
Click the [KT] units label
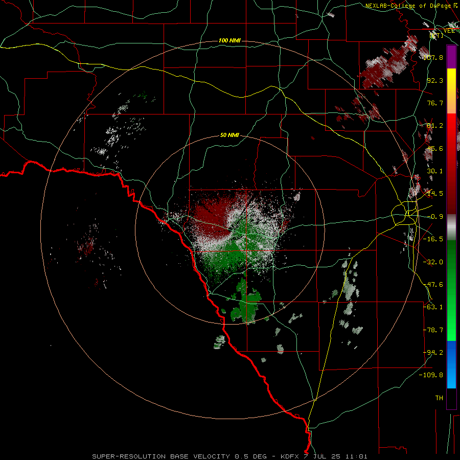[436, 35]
